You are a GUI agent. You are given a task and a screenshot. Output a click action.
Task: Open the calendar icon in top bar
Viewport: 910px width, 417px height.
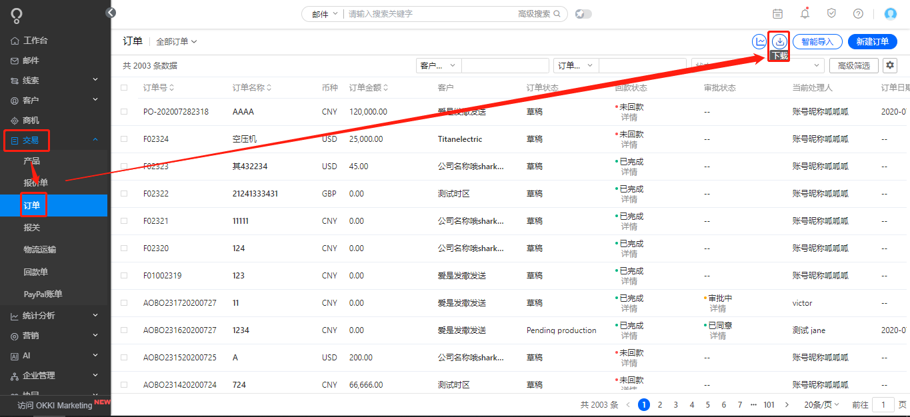pyautogui.click(x=777, y=13)
